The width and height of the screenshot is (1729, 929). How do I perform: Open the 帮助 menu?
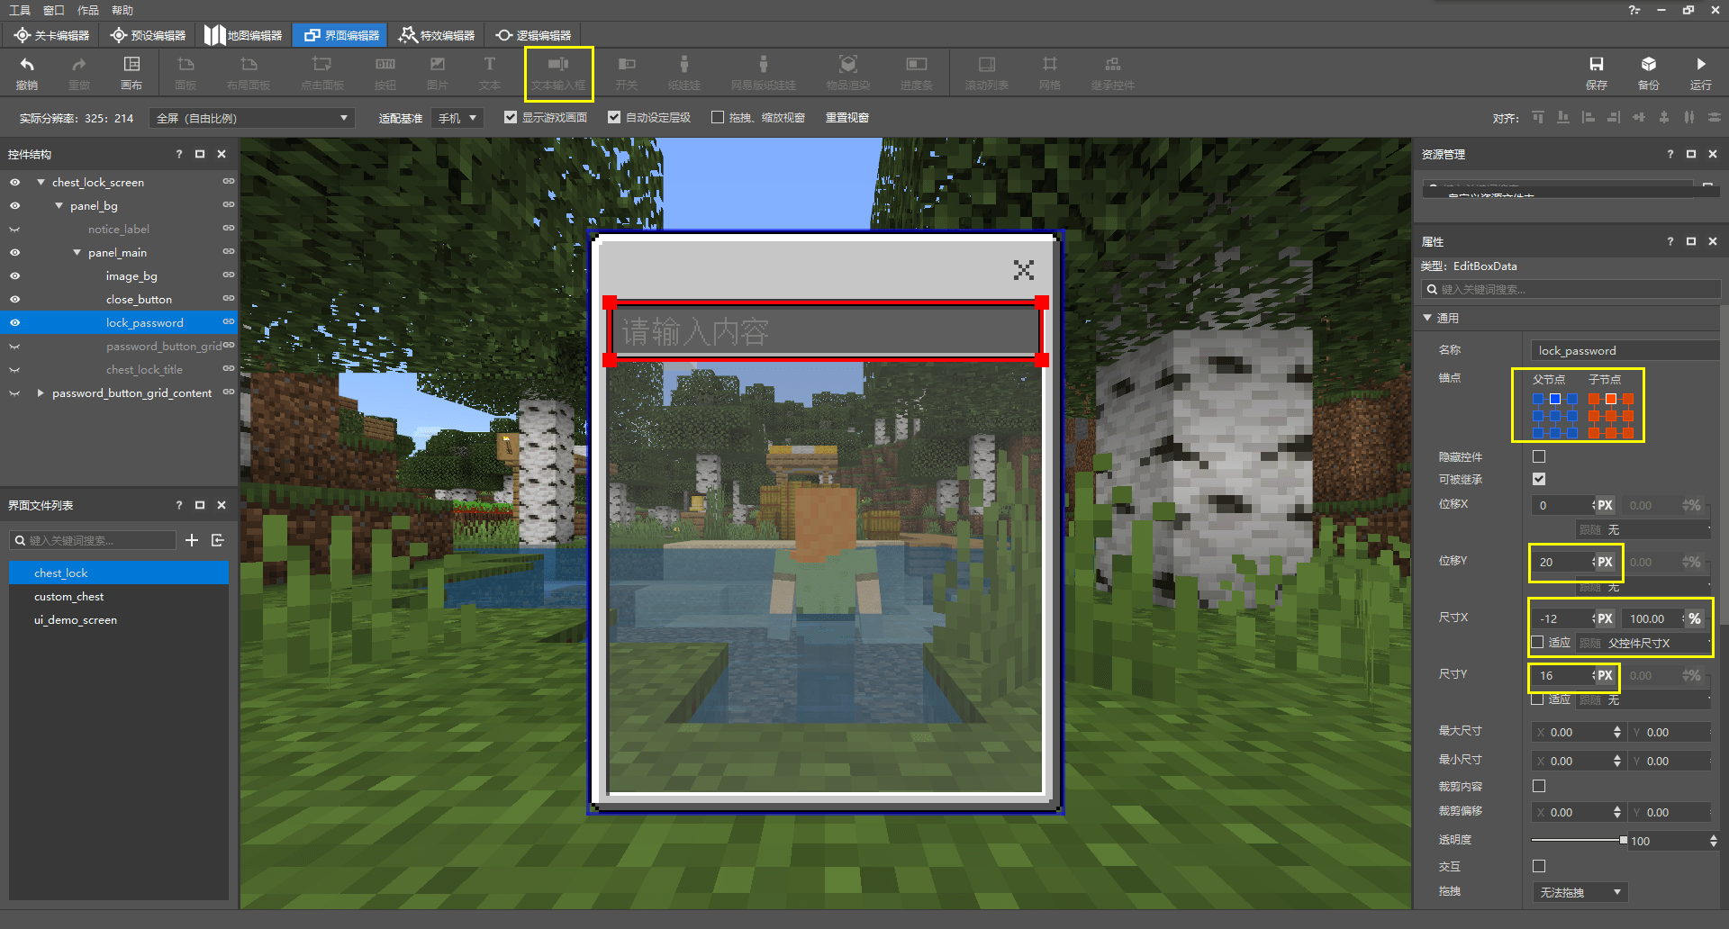tap(122, 11)
